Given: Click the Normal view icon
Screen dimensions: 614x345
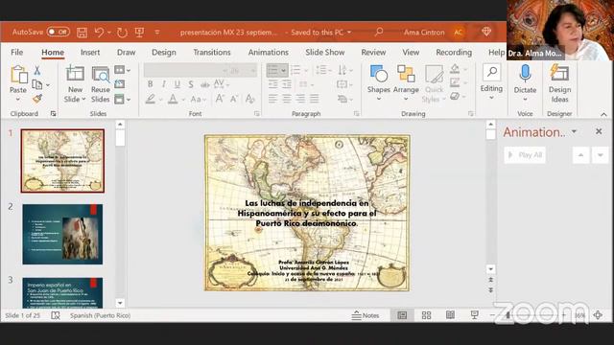Looking at the screenshot, I should click(402, 315).
